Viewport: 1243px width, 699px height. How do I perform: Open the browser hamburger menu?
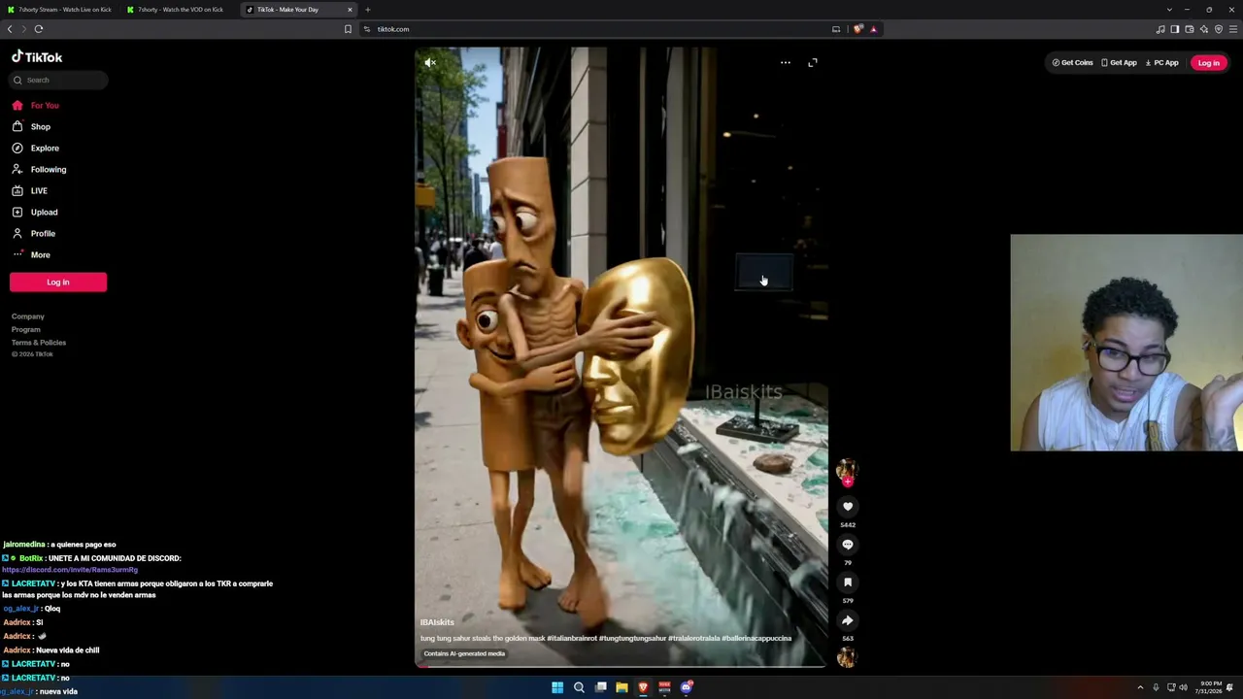1233,29
